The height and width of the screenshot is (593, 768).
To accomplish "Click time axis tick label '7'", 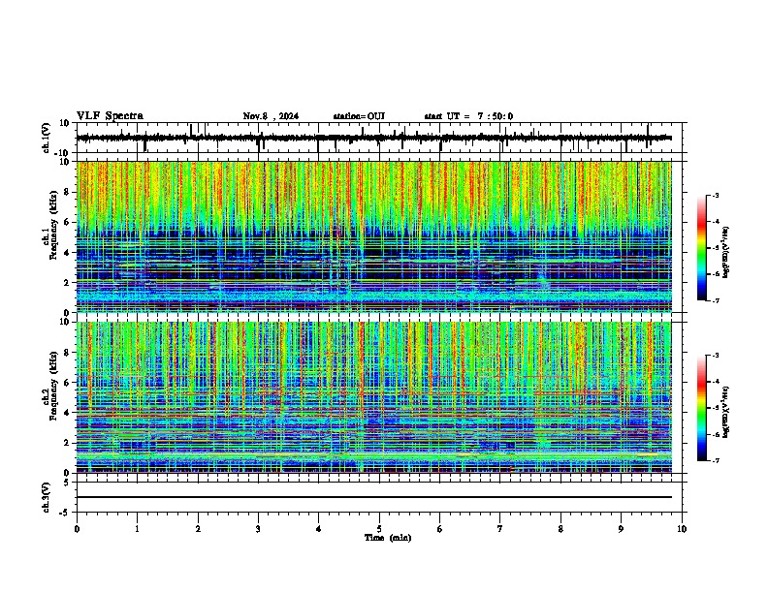I will point(500,529).
